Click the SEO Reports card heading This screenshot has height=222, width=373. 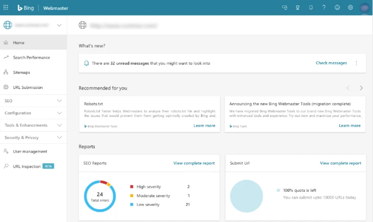coord(95,163)
